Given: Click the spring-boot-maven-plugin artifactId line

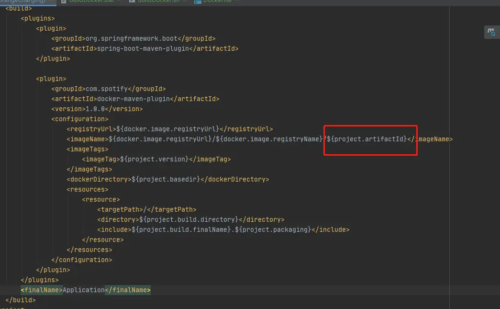Looking at the screenshot, I should tap(145, 48).
